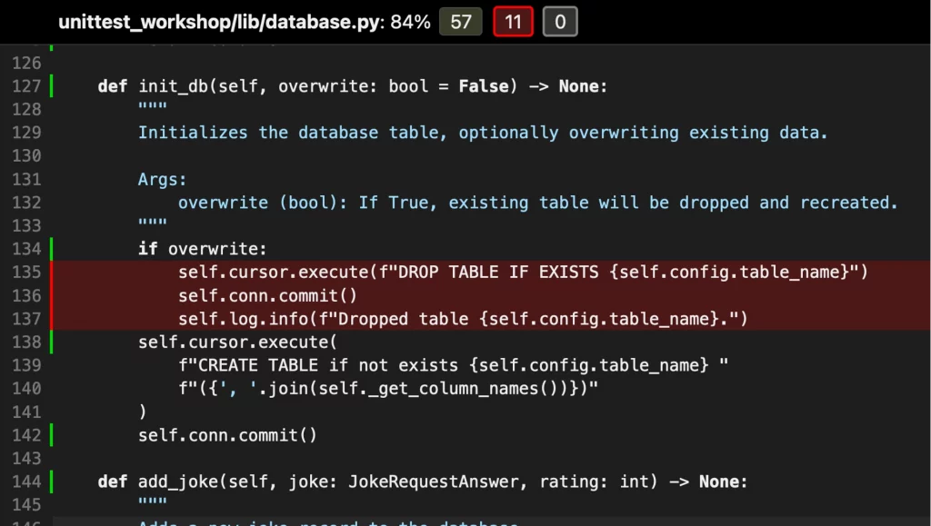Click the green coverage marker beside line 144
Screen dimensions: 931x526
(52, 481)
